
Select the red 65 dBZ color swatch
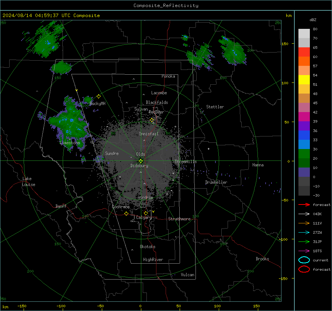(304, 52)
